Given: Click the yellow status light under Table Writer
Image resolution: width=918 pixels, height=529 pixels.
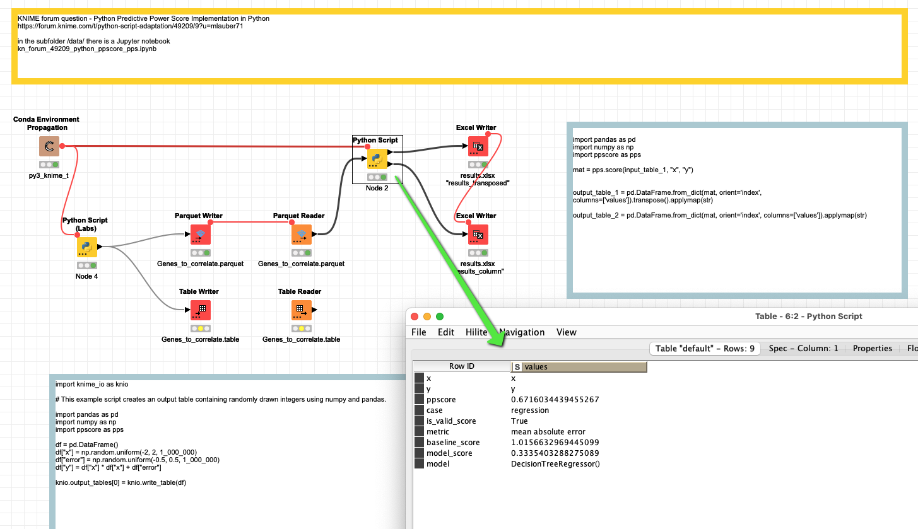Looking at the screenshot, I should tap(200, 328).
